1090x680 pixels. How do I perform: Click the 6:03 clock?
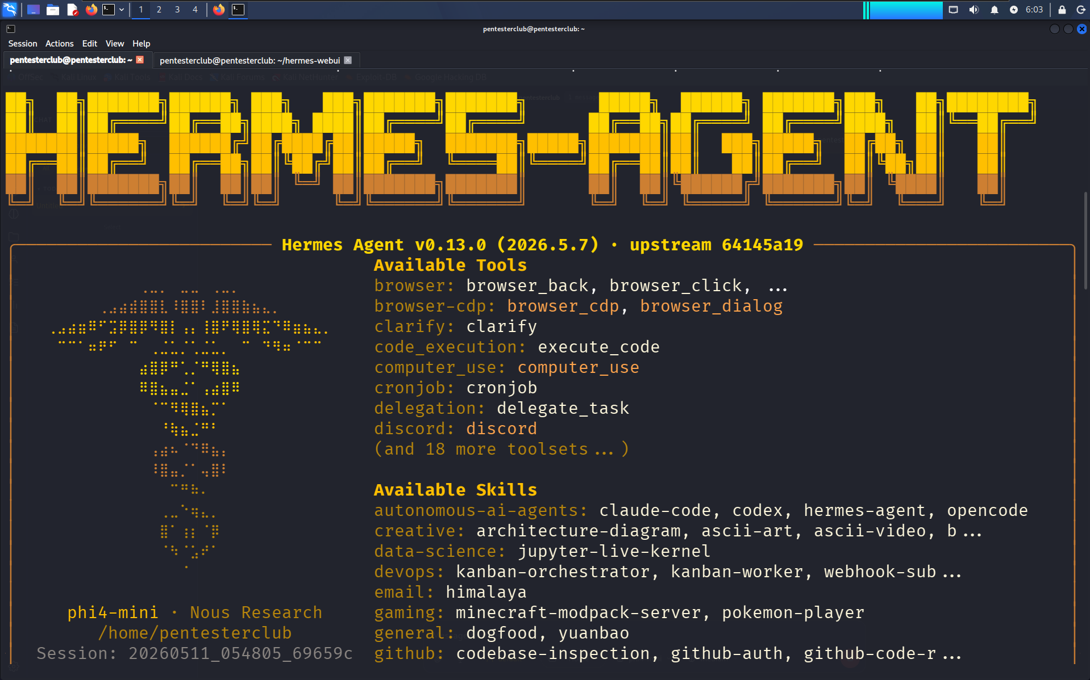pos(1034,9)
